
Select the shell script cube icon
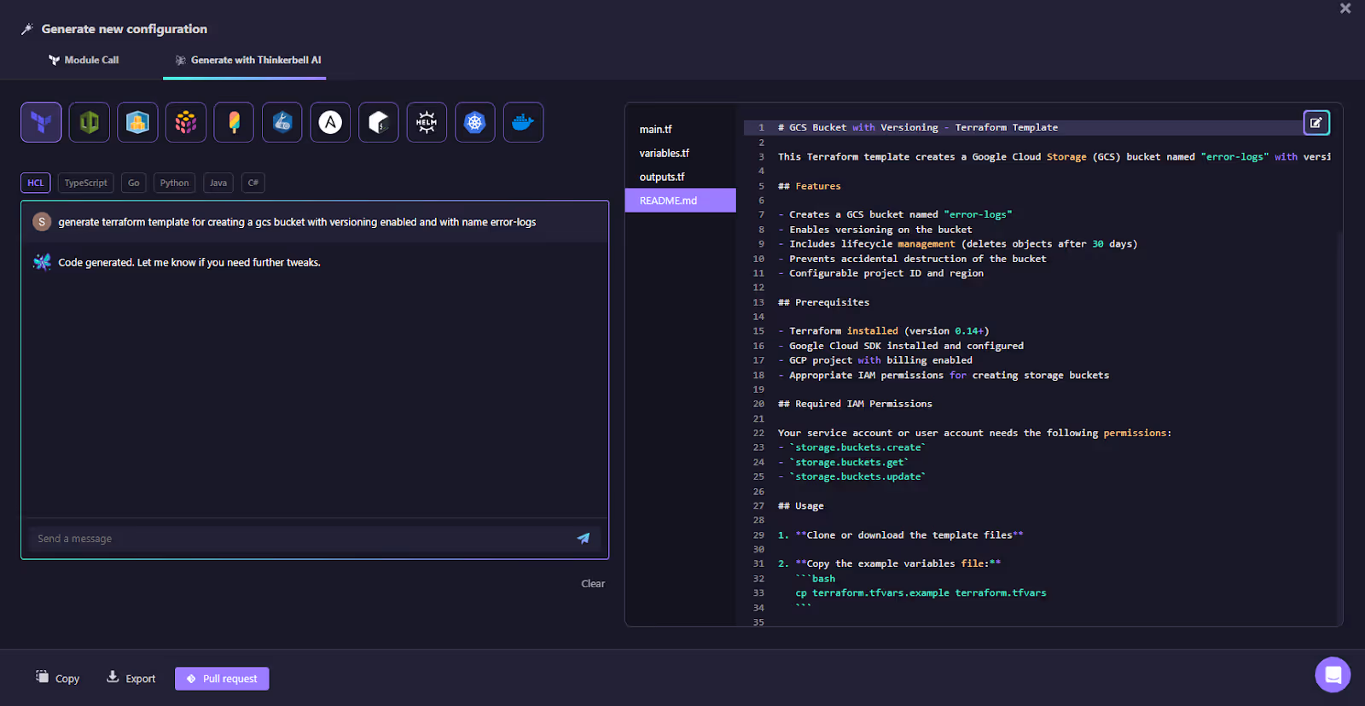[x=379, y=122]
